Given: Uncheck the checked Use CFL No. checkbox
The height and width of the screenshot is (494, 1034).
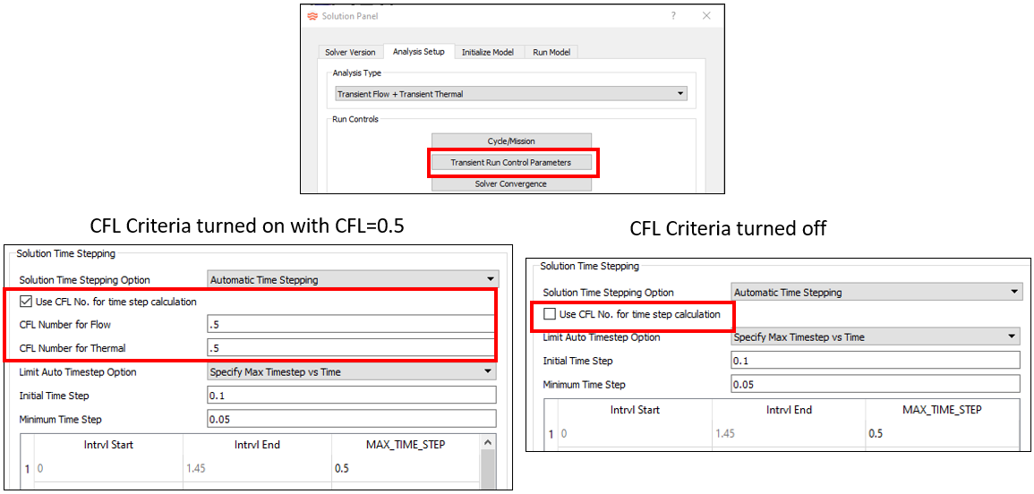Looking at the screenshot, I should click(x=26, y=302).
